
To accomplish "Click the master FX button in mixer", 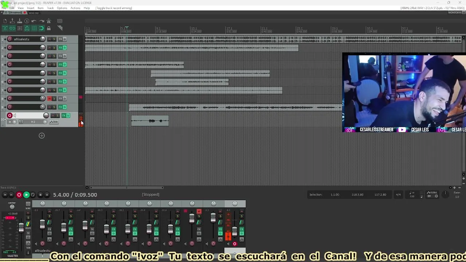I will tap(28, 233).
